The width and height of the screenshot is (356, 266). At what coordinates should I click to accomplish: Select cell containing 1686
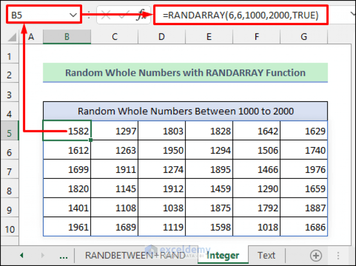point(304,227)
